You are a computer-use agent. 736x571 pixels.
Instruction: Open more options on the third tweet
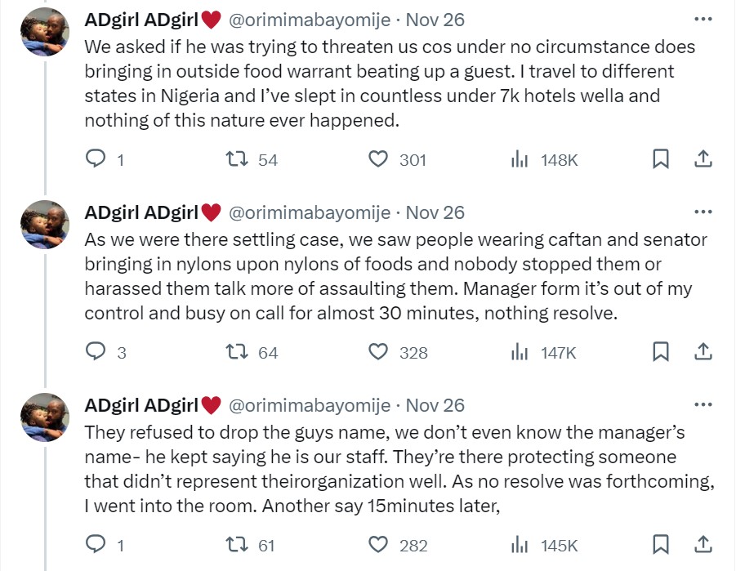click(x=703, y=404)
